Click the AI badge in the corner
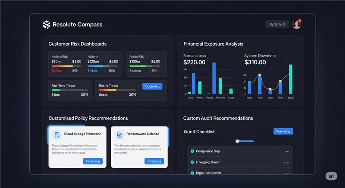Viewport: 345px width, 188px height. pos(331,176)
